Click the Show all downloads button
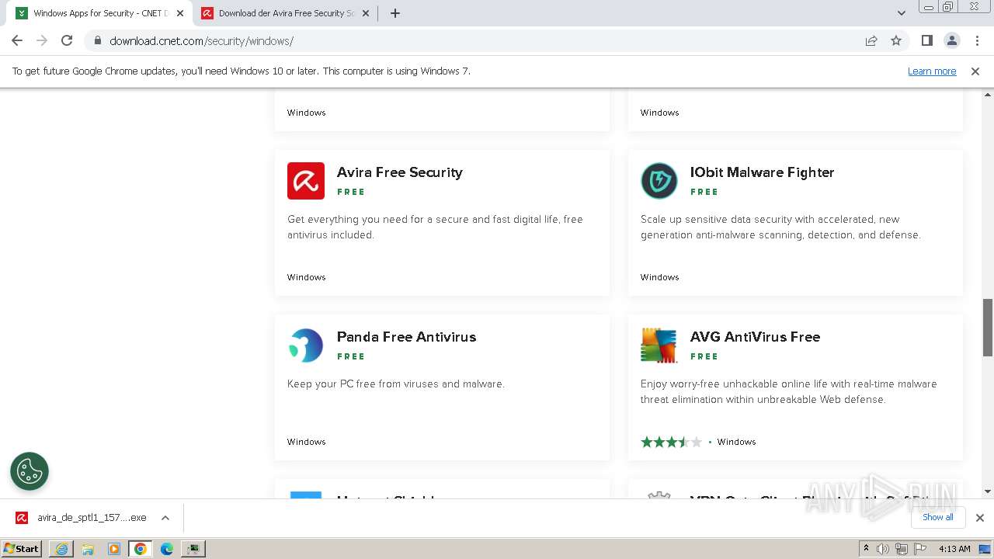The image size is (994, 559). (x=938, y=518)
